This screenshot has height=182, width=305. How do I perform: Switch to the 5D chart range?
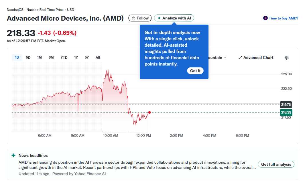[x=28, y=57]
